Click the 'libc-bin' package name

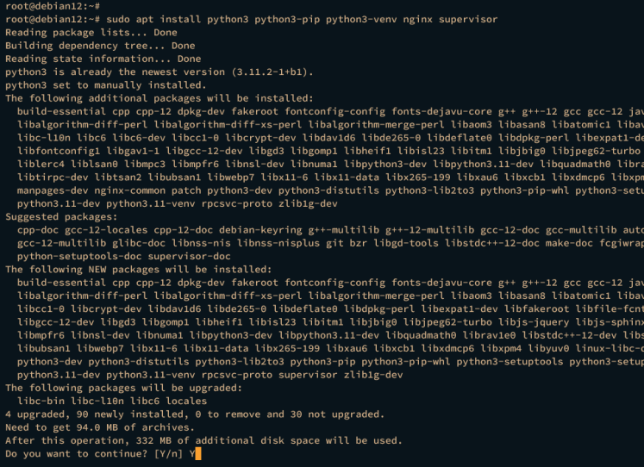click(41, 401)
